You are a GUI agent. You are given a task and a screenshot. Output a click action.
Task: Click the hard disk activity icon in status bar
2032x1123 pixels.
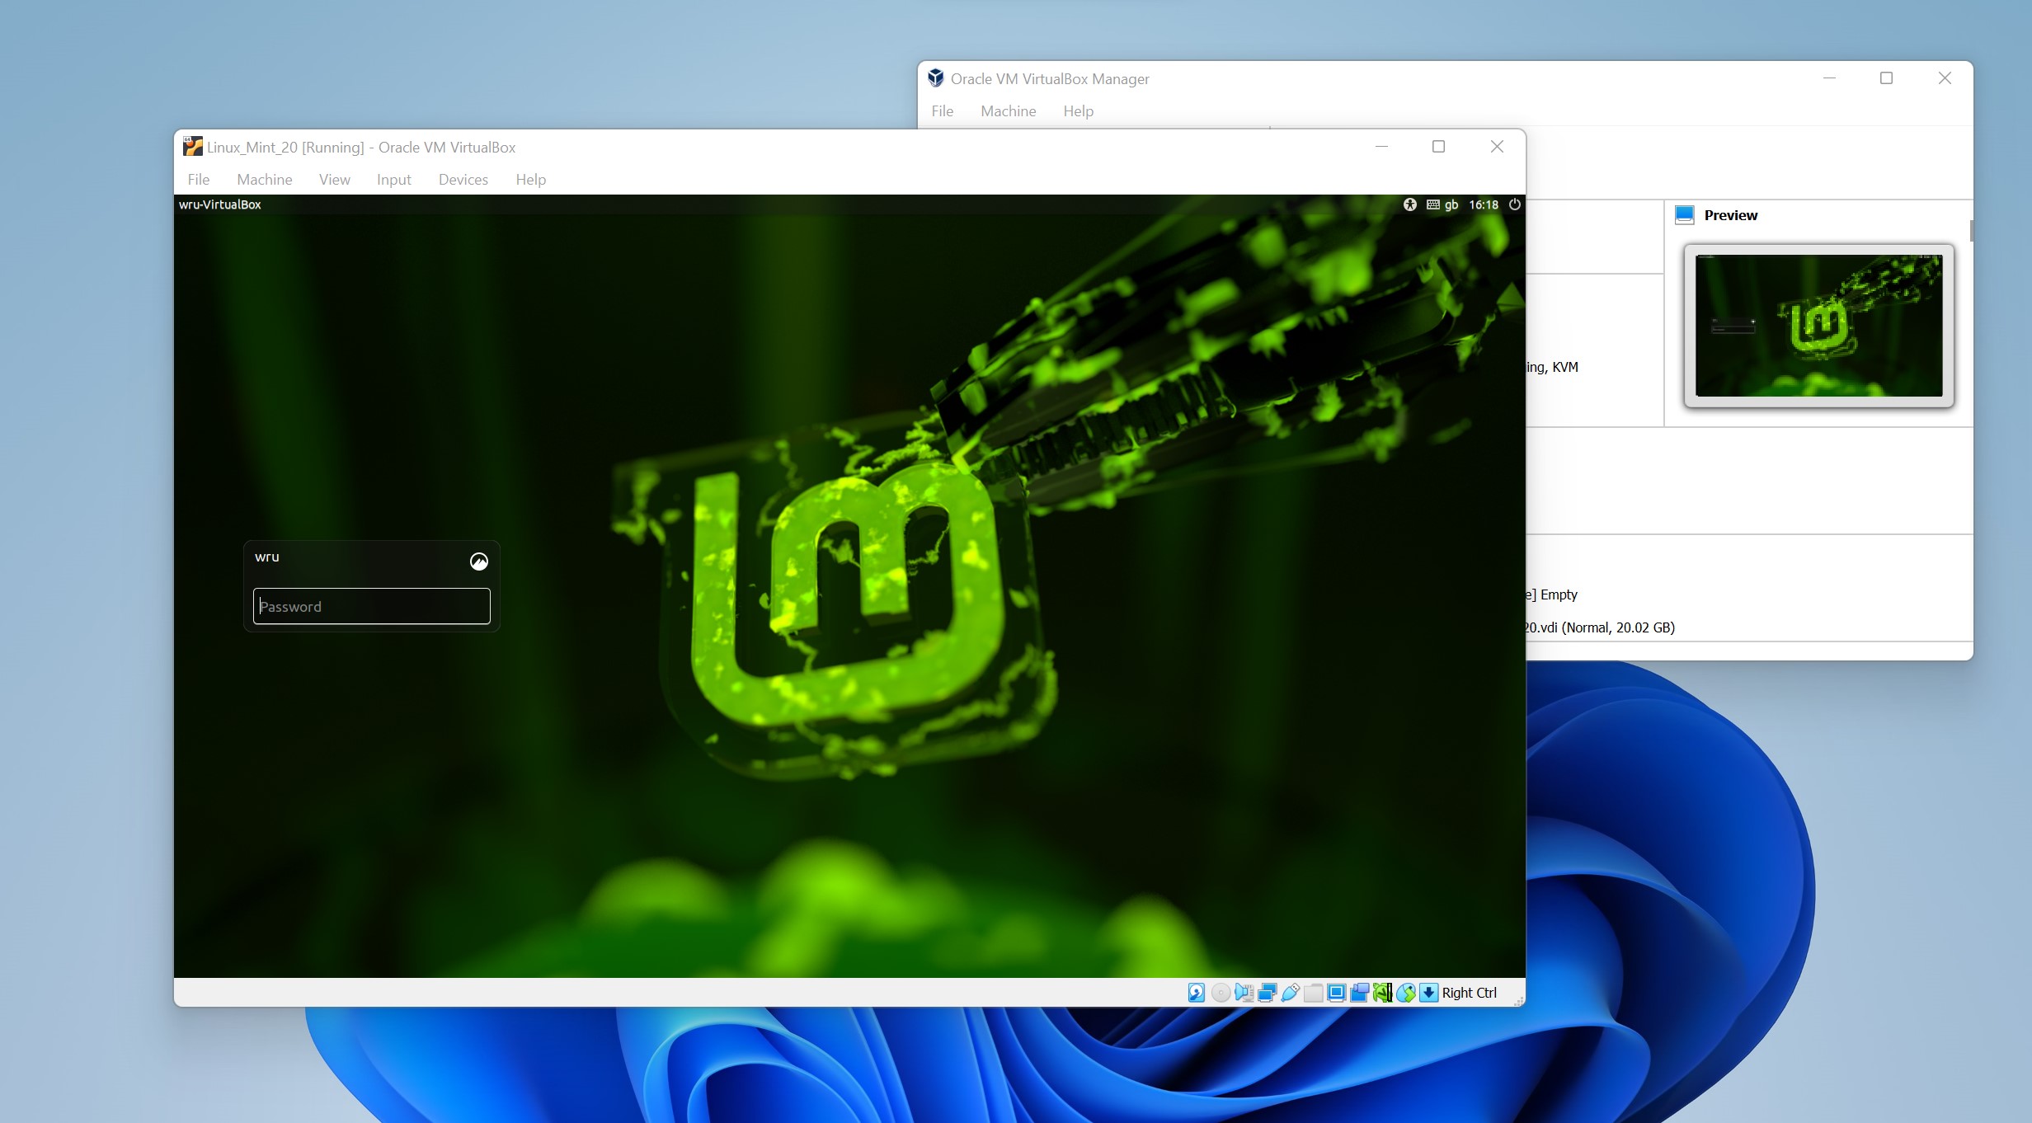point(1197,993)
